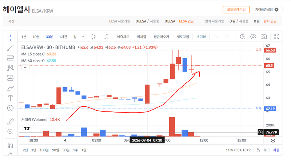Click the 헤이엘사 coin title
This screenshot has width=291, height=167.
16,9
